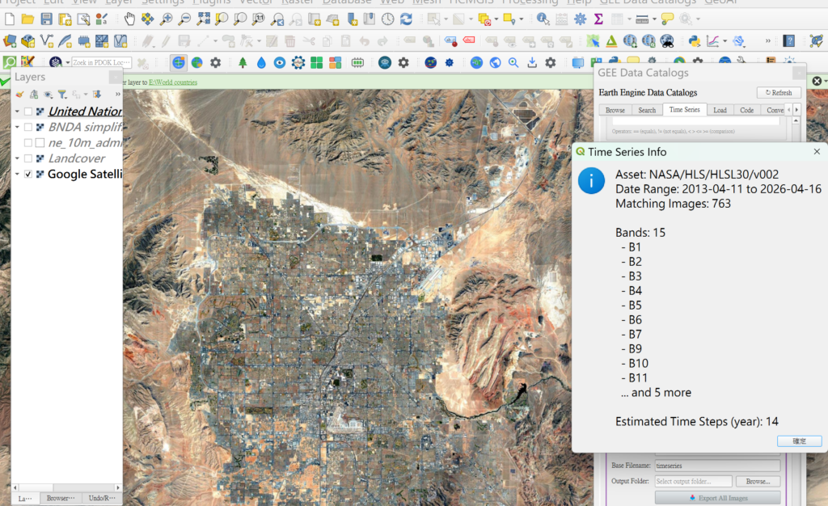
Task: Click the blue water drop plugin icon
Action: click(x=261, y=62)
